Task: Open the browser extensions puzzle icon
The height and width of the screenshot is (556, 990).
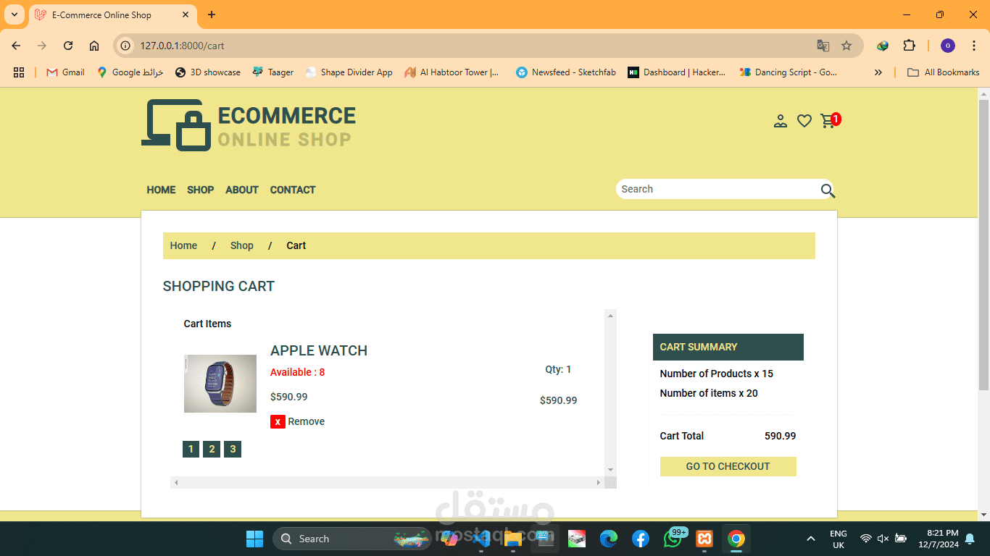Action: point(909,46)
